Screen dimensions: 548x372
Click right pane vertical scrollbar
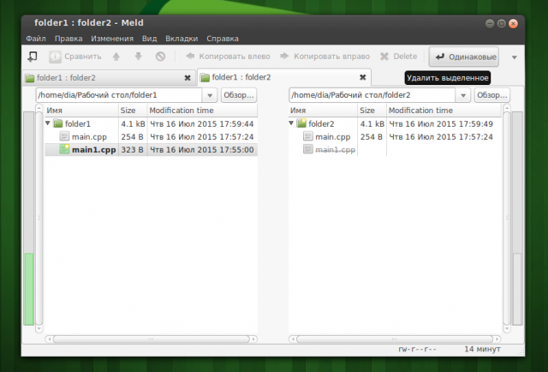pos(507,219)
